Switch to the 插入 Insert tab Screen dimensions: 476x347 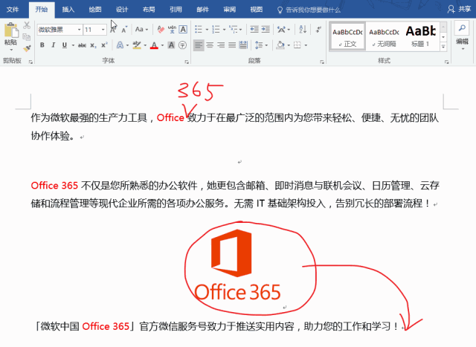point(68,10)
